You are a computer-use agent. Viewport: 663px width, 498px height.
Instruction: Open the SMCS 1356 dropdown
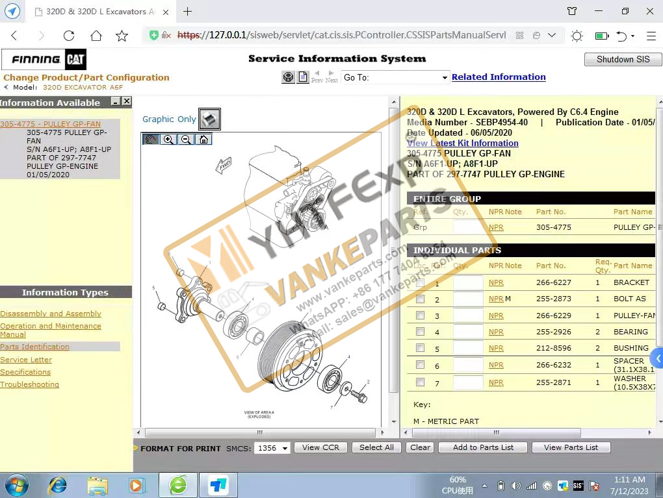(272, 448)
